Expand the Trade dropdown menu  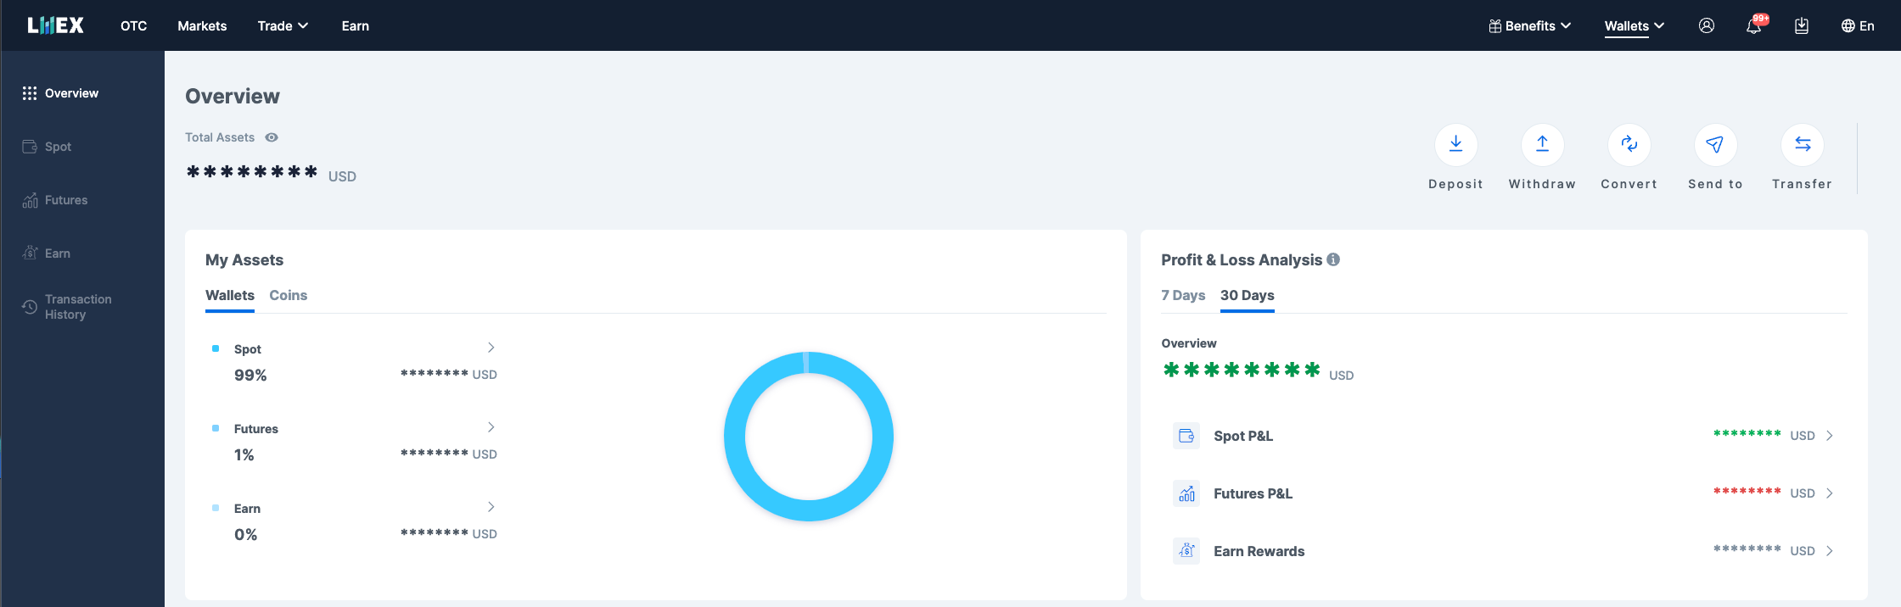[283, 25]
